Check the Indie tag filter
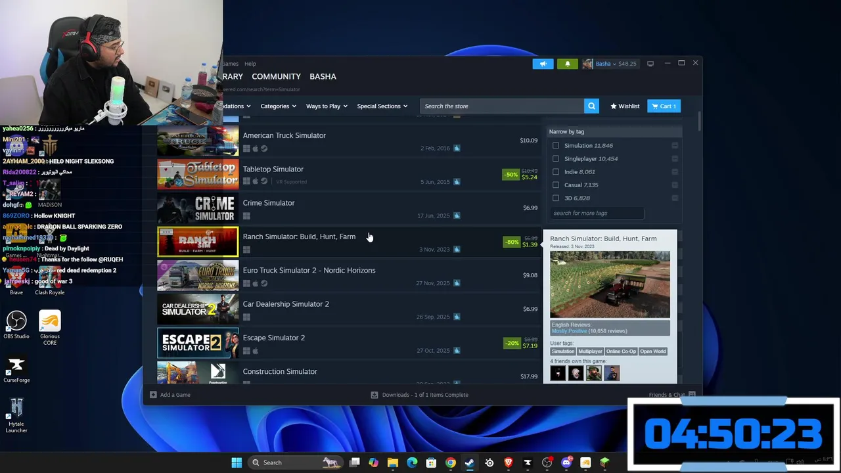 click(x=556, y=171)
